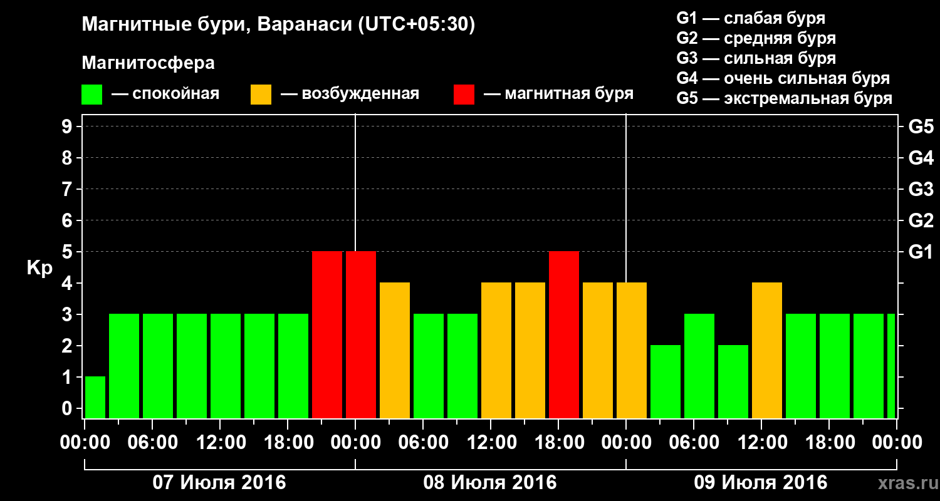Click the red 'магнитная буря' legend swatch
The width and height of the screenshot is (940, 501).
[x=464, y=95]
